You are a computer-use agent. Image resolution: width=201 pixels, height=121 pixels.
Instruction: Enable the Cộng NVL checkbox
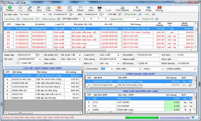(37, 19)
